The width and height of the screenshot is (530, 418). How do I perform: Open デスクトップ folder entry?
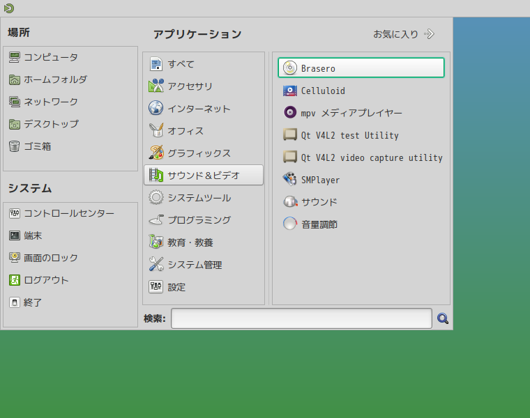click(70, 124)
